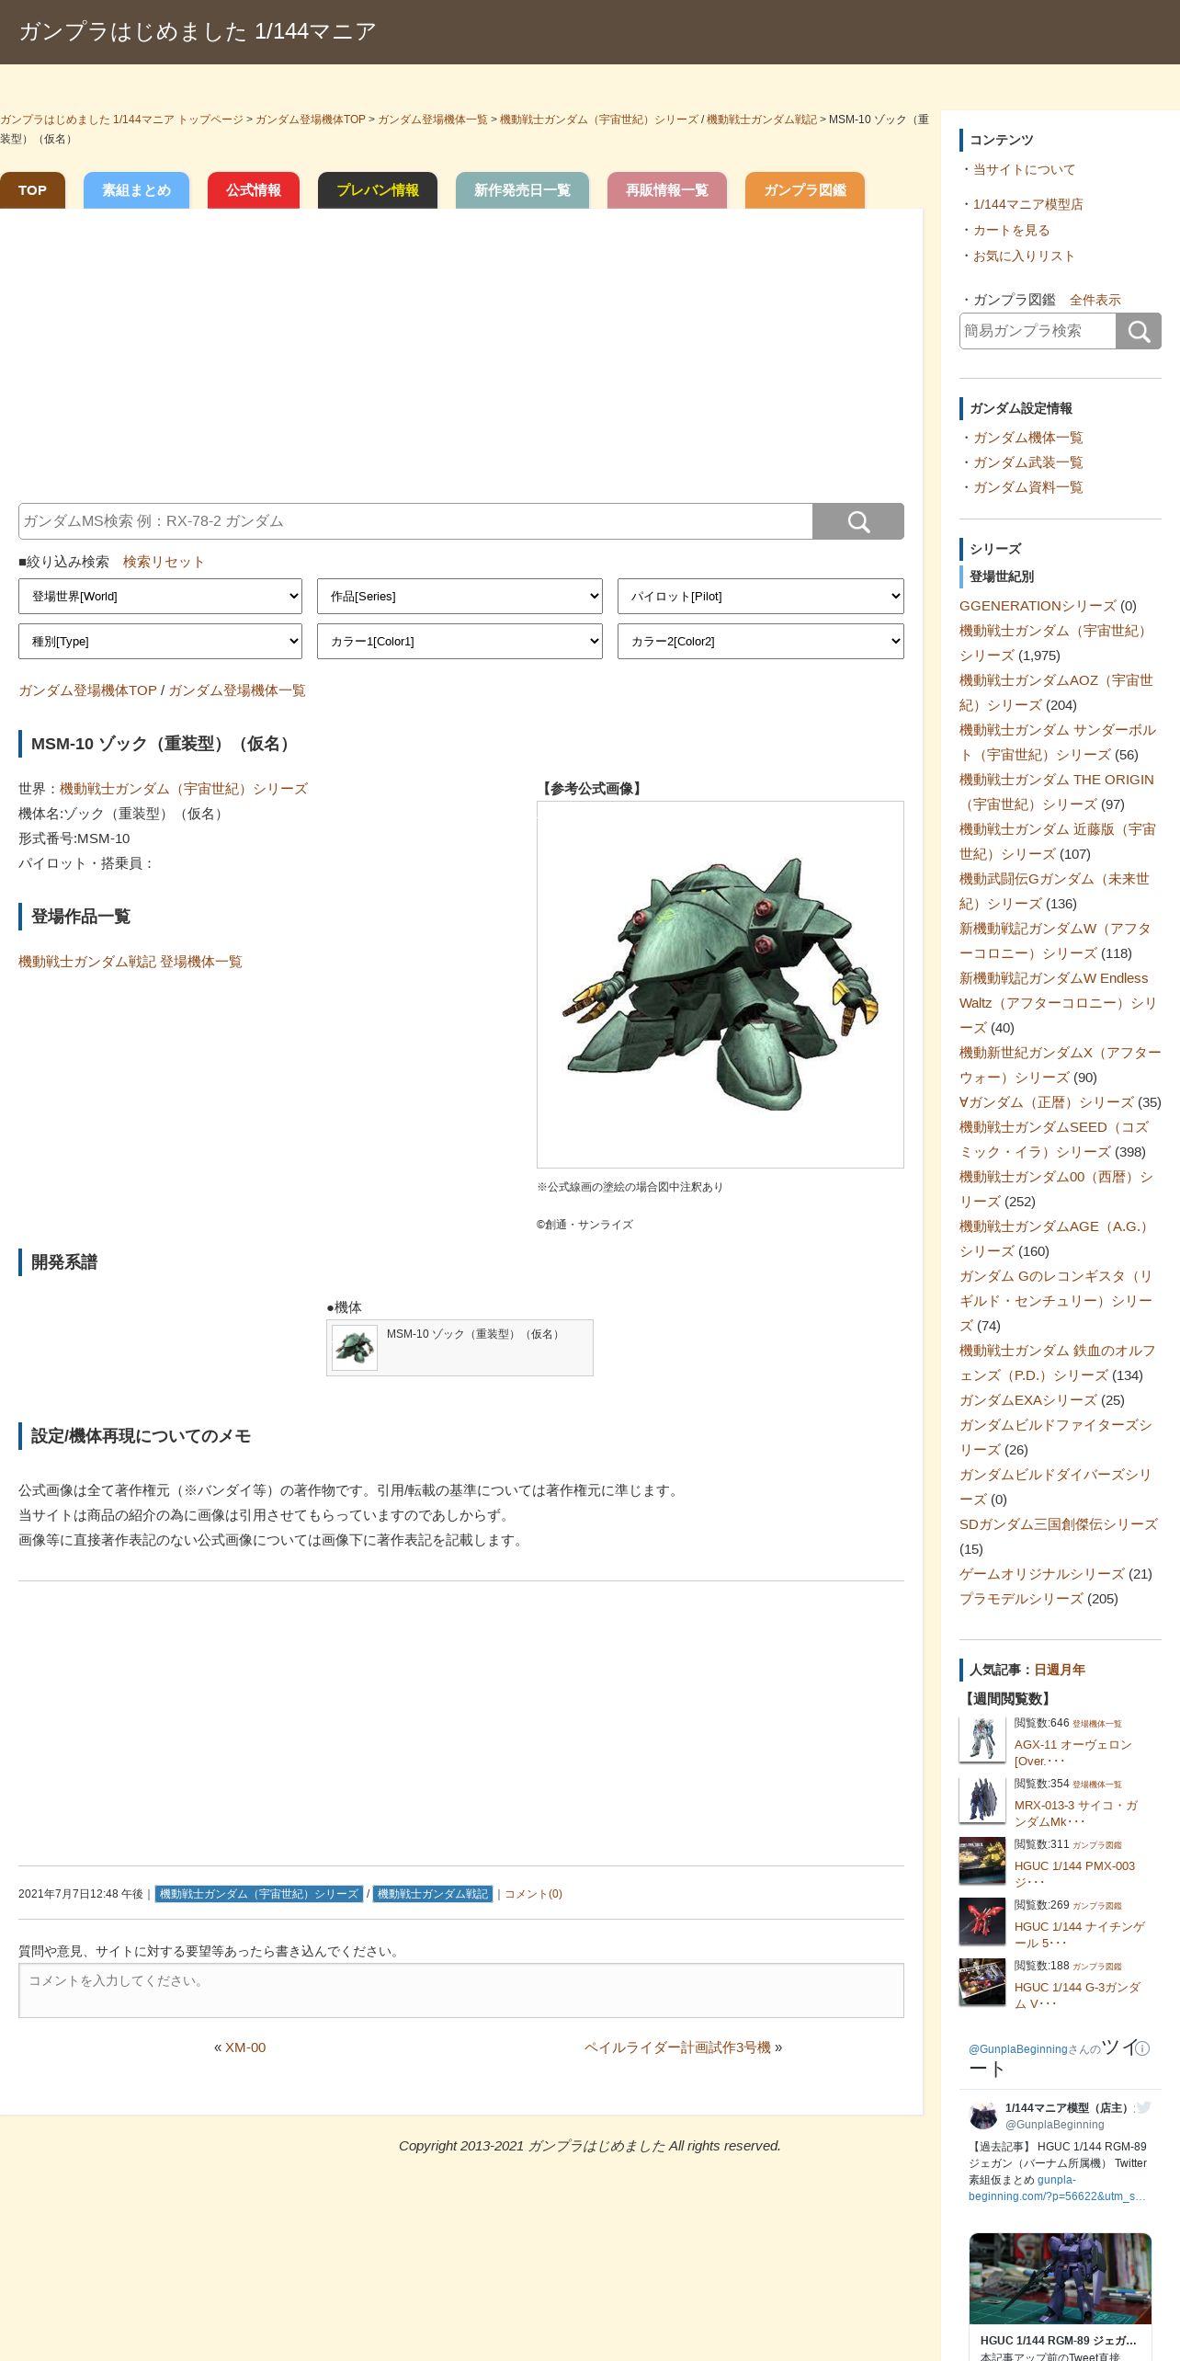
Task: Click the comment textarea
Action: point(461,1990)
